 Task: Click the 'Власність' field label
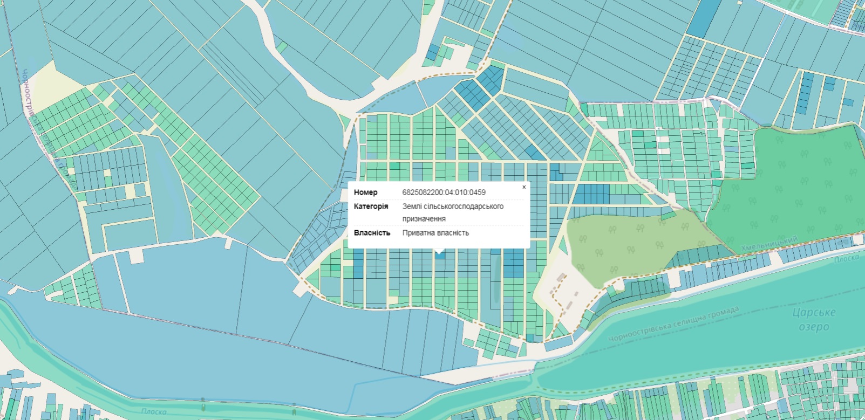(x=372, y=233)
